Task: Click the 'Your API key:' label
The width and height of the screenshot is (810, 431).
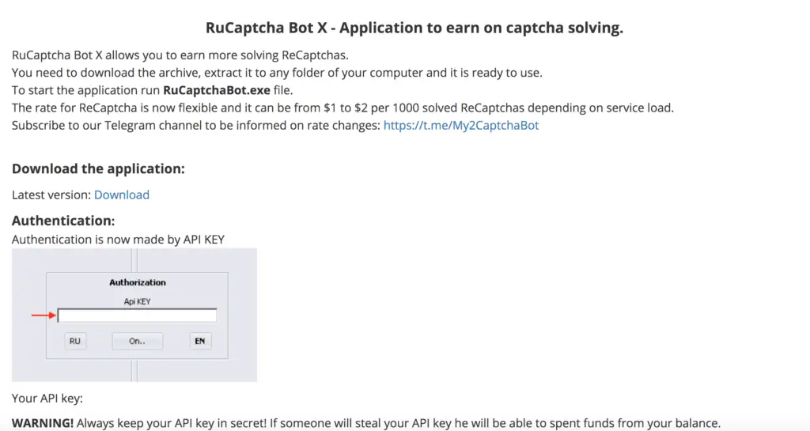Action: pyautogui.click(x=47, y=399)
